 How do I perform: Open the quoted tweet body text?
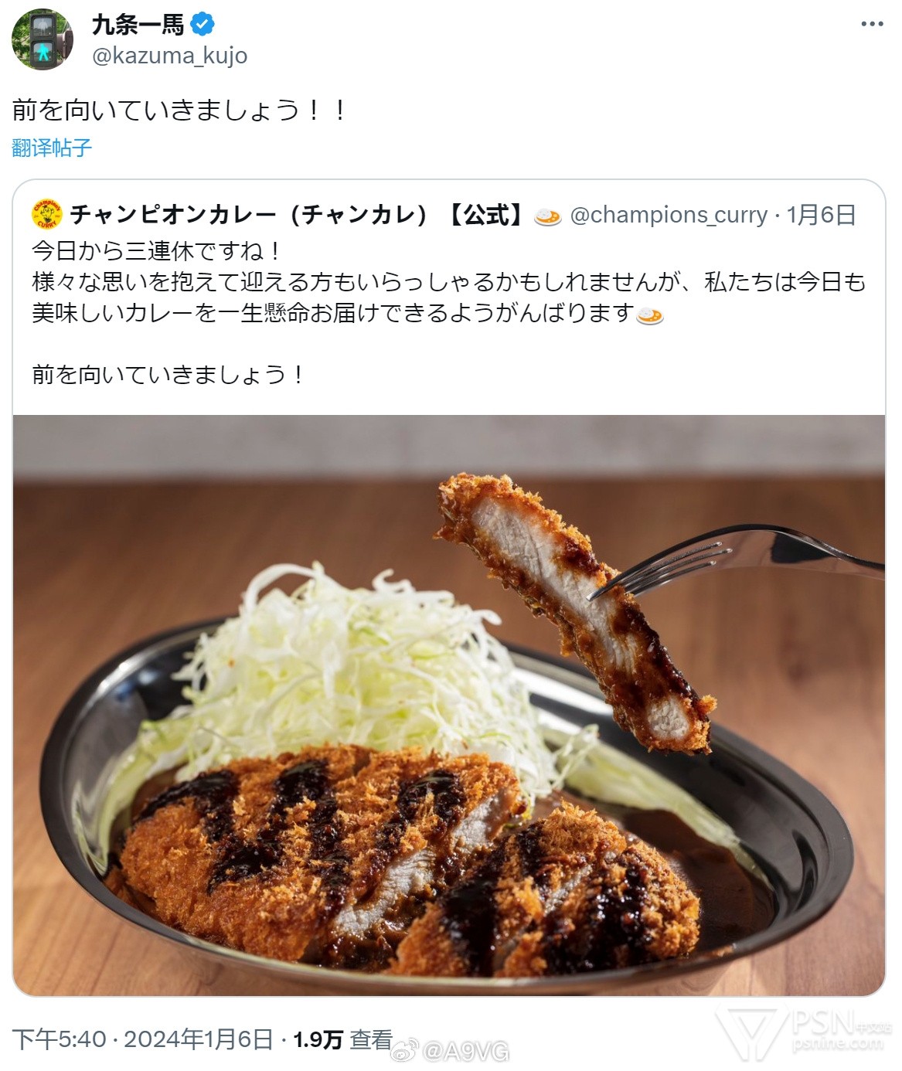pos(448,313)
